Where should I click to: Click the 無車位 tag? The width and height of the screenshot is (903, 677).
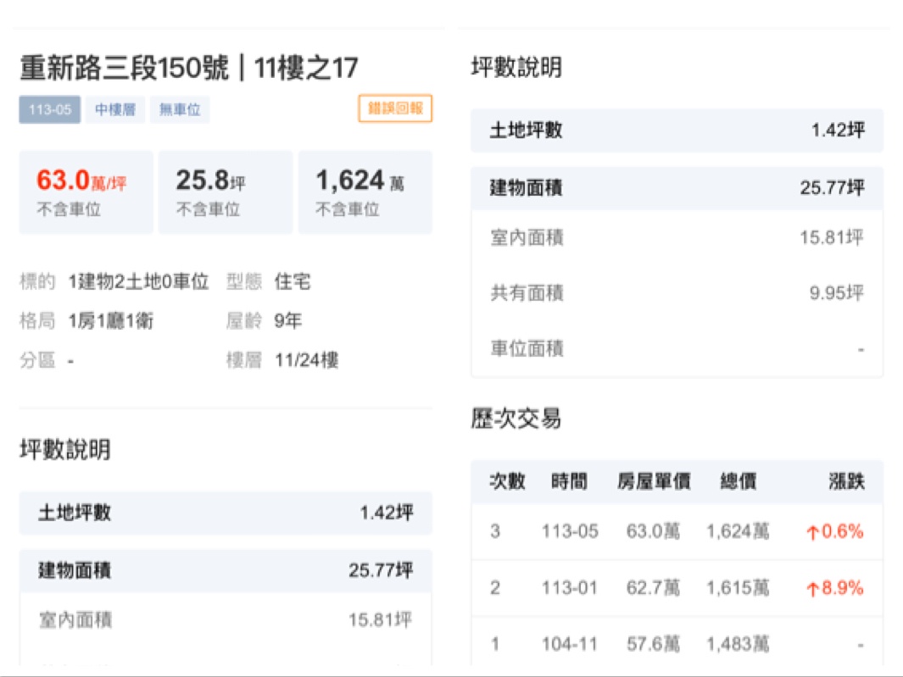180,110
